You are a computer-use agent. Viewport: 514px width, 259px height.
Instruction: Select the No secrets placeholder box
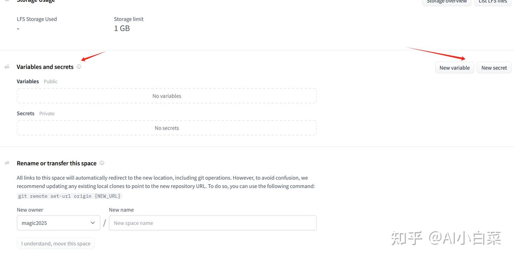tap(167, 128)
